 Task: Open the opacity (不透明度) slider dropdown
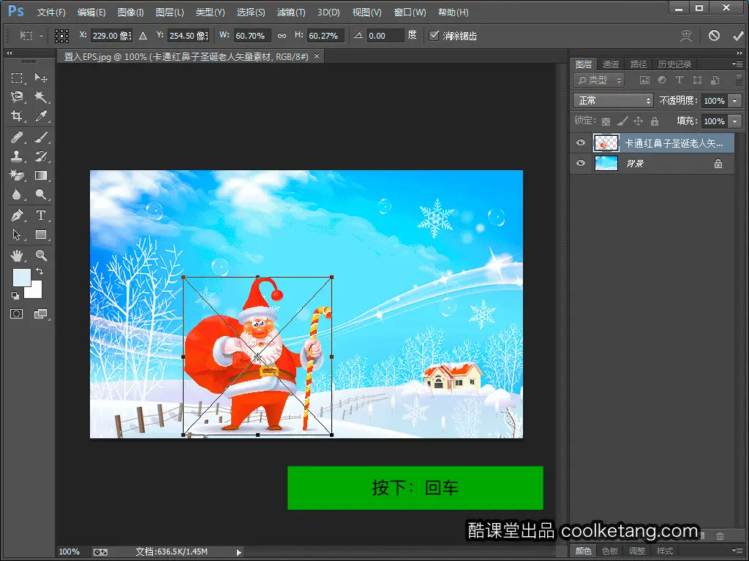(734, 101)
